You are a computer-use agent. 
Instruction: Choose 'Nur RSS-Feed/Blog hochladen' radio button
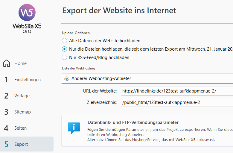(64, 57)
